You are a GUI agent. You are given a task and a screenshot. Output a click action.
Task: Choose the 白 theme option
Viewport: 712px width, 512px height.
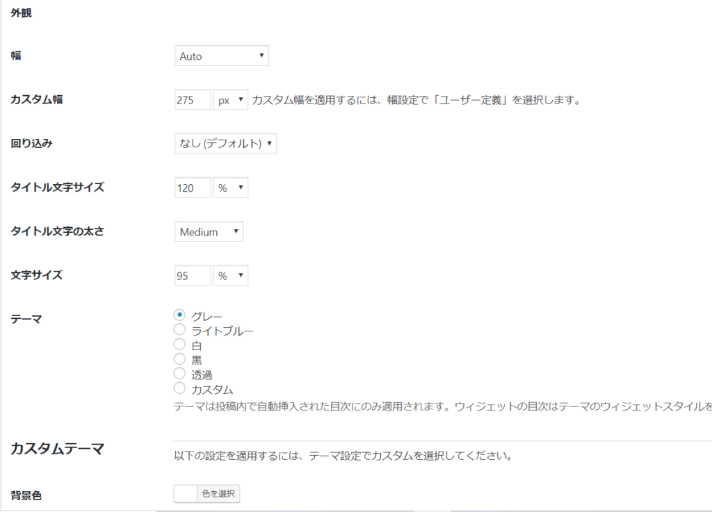click(x=179, y=344)
